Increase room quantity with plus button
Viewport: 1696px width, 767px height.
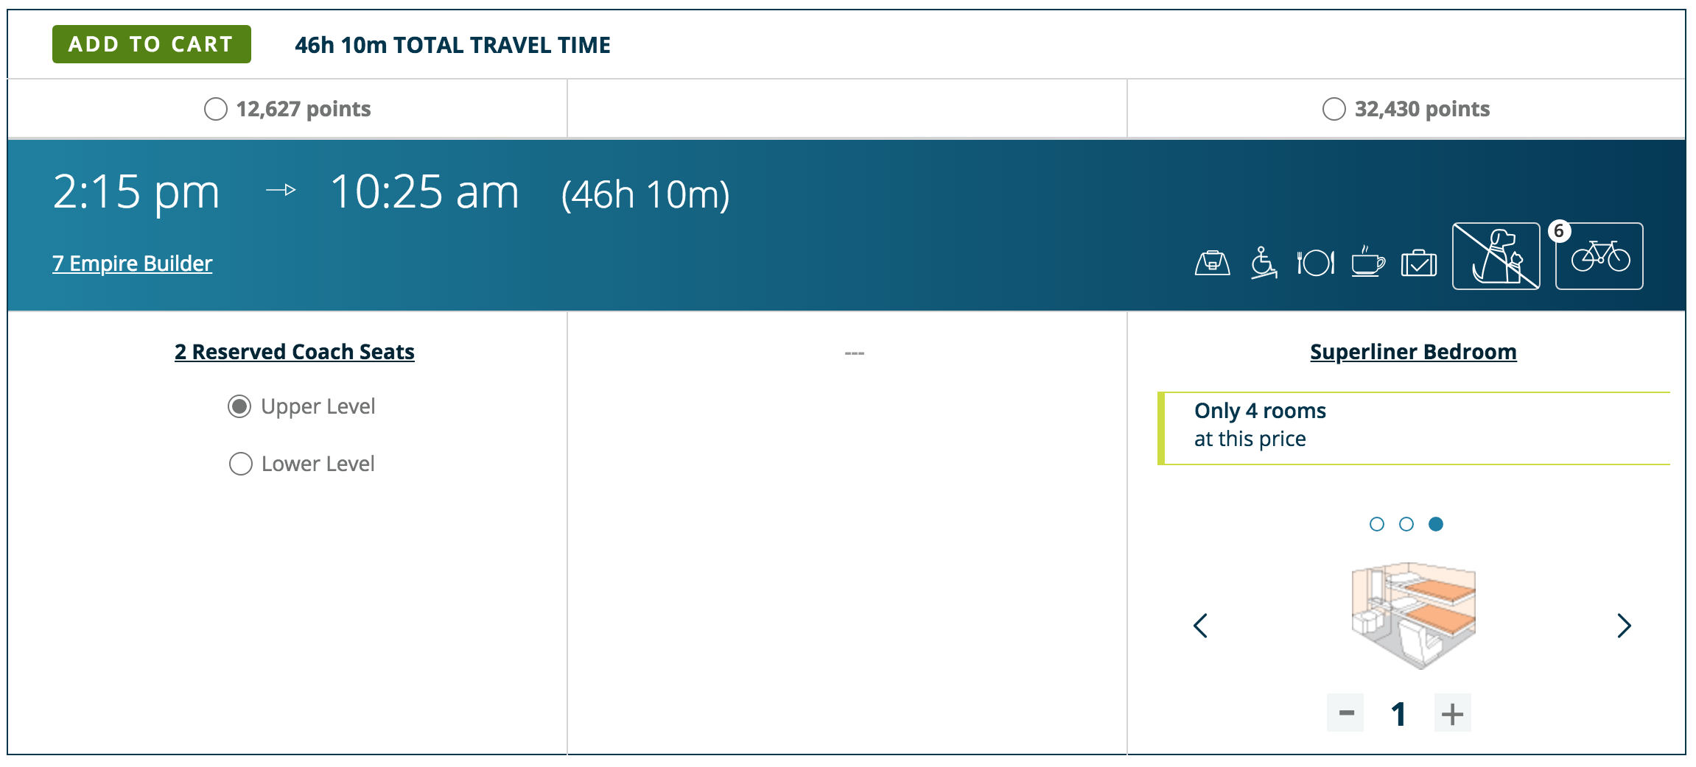click(x=1452, y=713)
